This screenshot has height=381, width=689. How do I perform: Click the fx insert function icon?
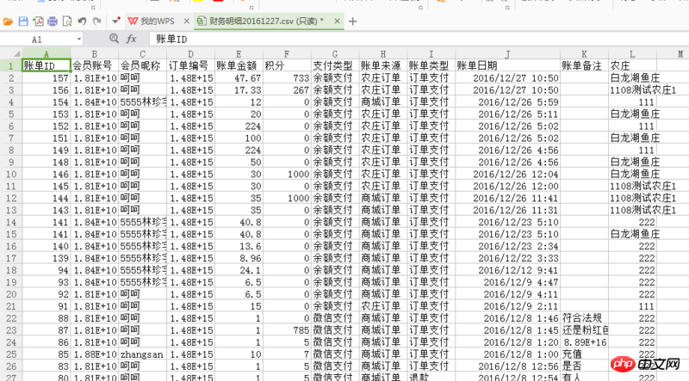click(132, 40)
